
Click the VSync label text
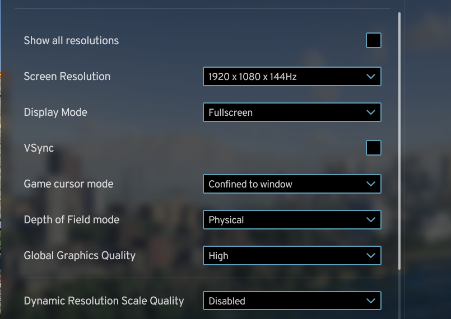[x=39, y=148]
